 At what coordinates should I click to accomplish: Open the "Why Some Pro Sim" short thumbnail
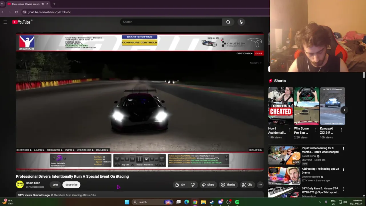point(307,106)
